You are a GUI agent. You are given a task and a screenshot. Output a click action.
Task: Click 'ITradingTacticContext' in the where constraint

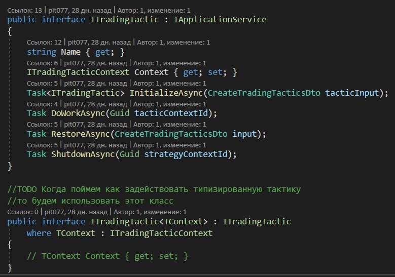161,233
